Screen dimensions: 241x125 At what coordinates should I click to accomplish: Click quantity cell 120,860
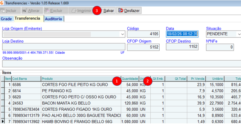pyautogui.click(x=130, y=103)
